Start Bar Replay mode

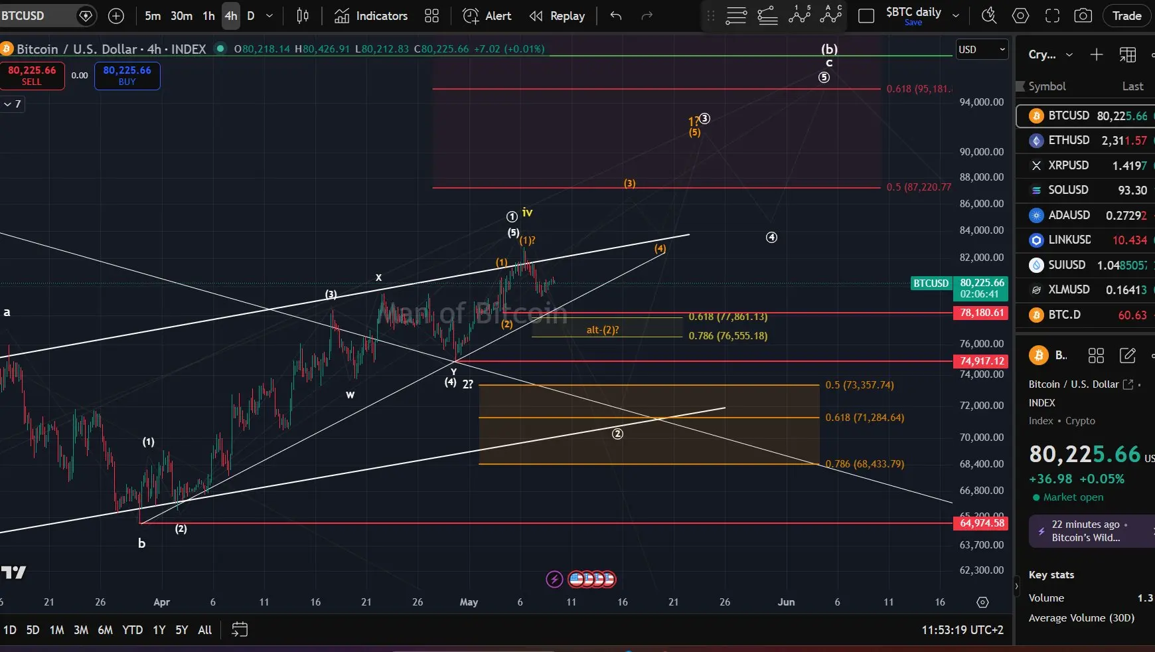pyautogui.click(x=557, y=16)
